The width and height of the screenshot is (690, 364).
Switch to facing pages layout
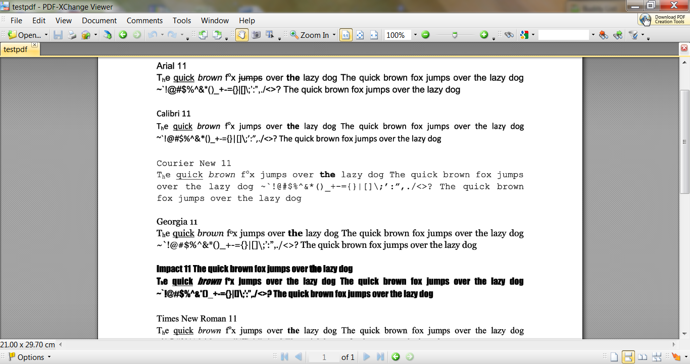643,357
